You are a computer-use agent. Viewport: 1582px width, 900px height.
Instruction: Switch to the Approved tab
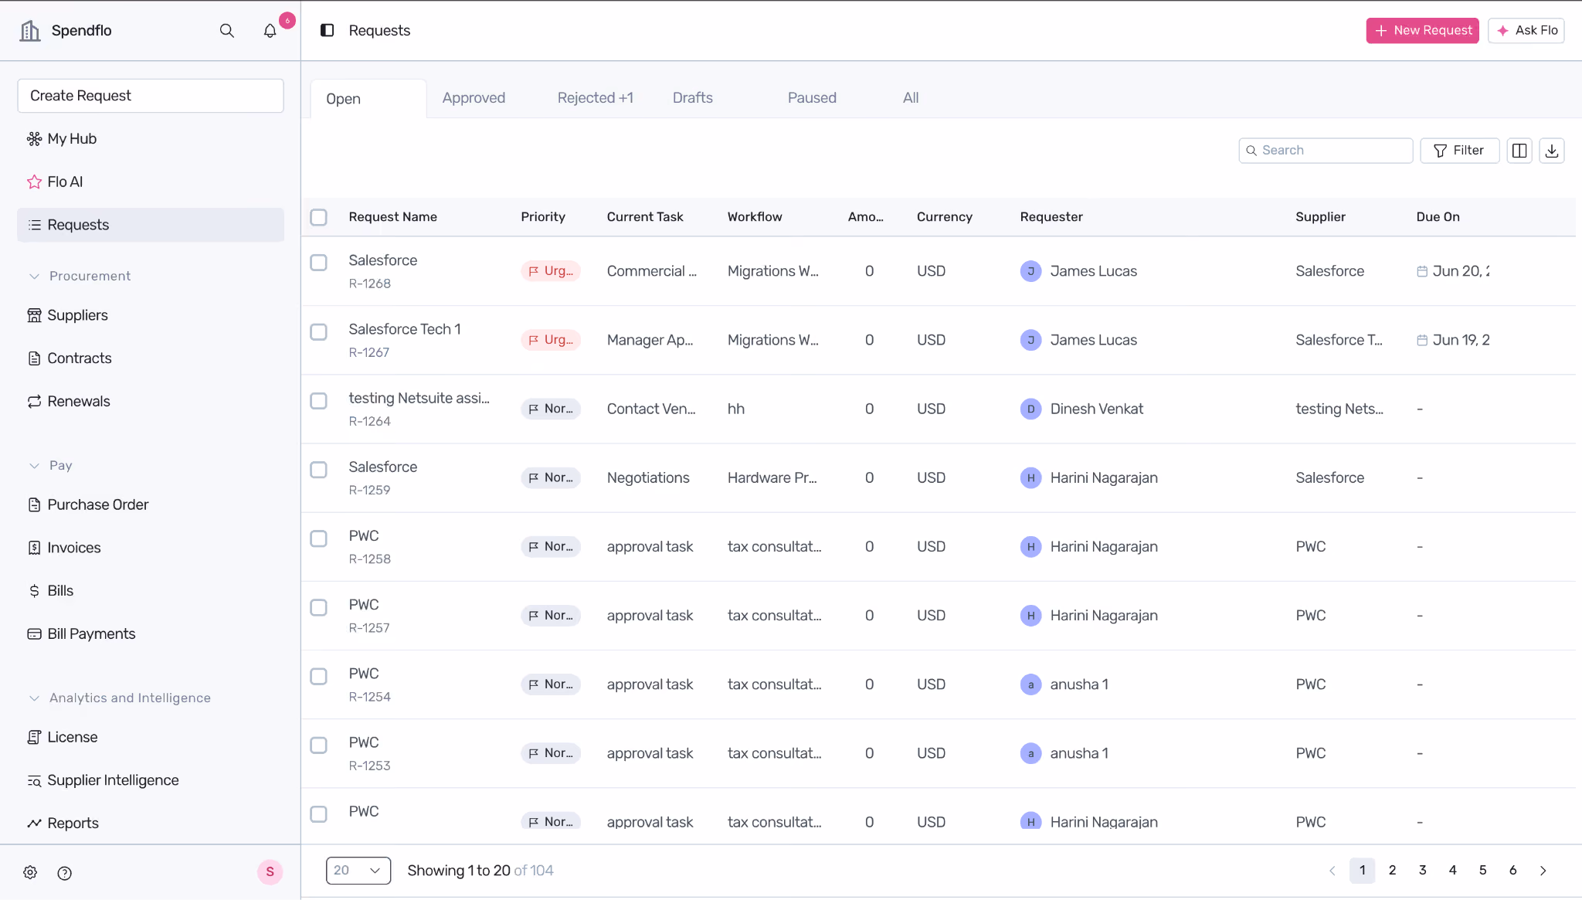474,98
